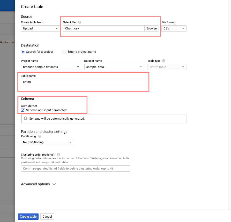Open Create table from dropdown

pyautogui.click(x=40, y=28)
